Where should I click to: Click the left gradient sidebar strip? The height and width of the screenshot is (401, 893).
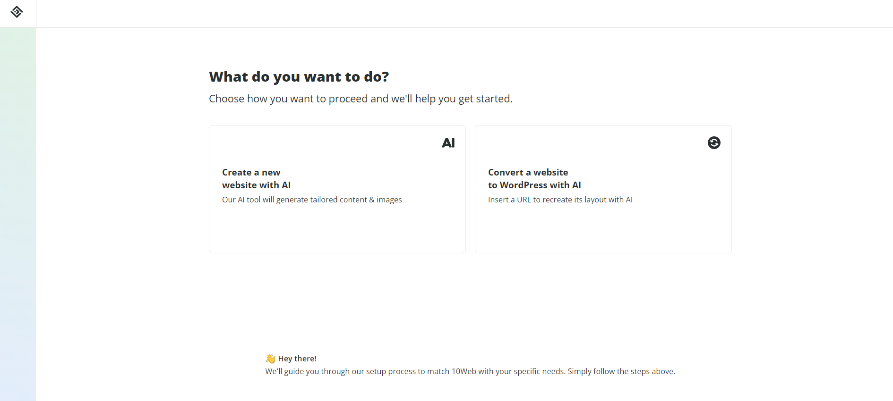pyautogui.click(x=18, y=212)
